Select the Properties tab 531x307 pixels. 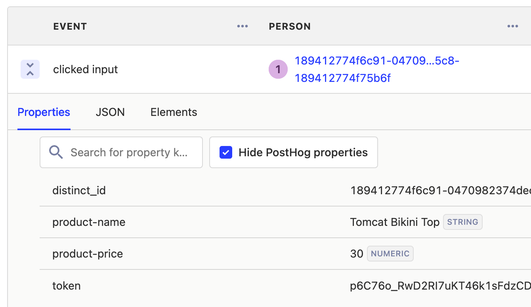tap(44, 112)
